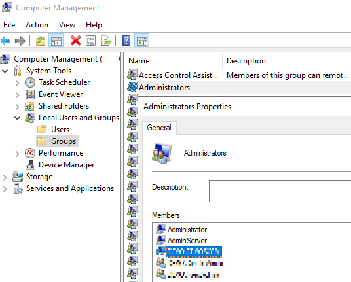
Task: Click the Task Scheduler clock icon
Action: pos(30,82)
